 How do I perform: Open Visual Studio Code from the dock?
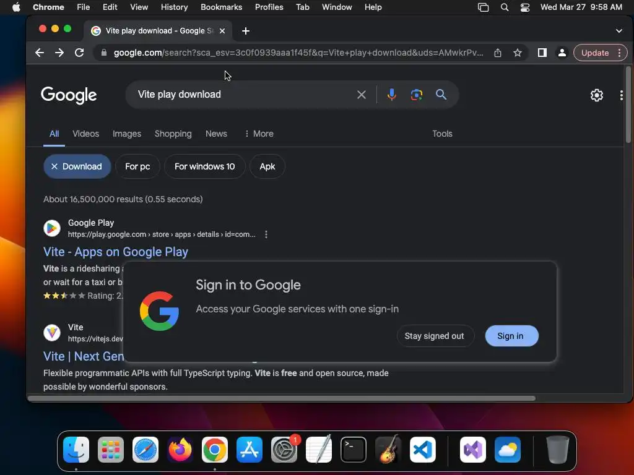tap(423, 450)
